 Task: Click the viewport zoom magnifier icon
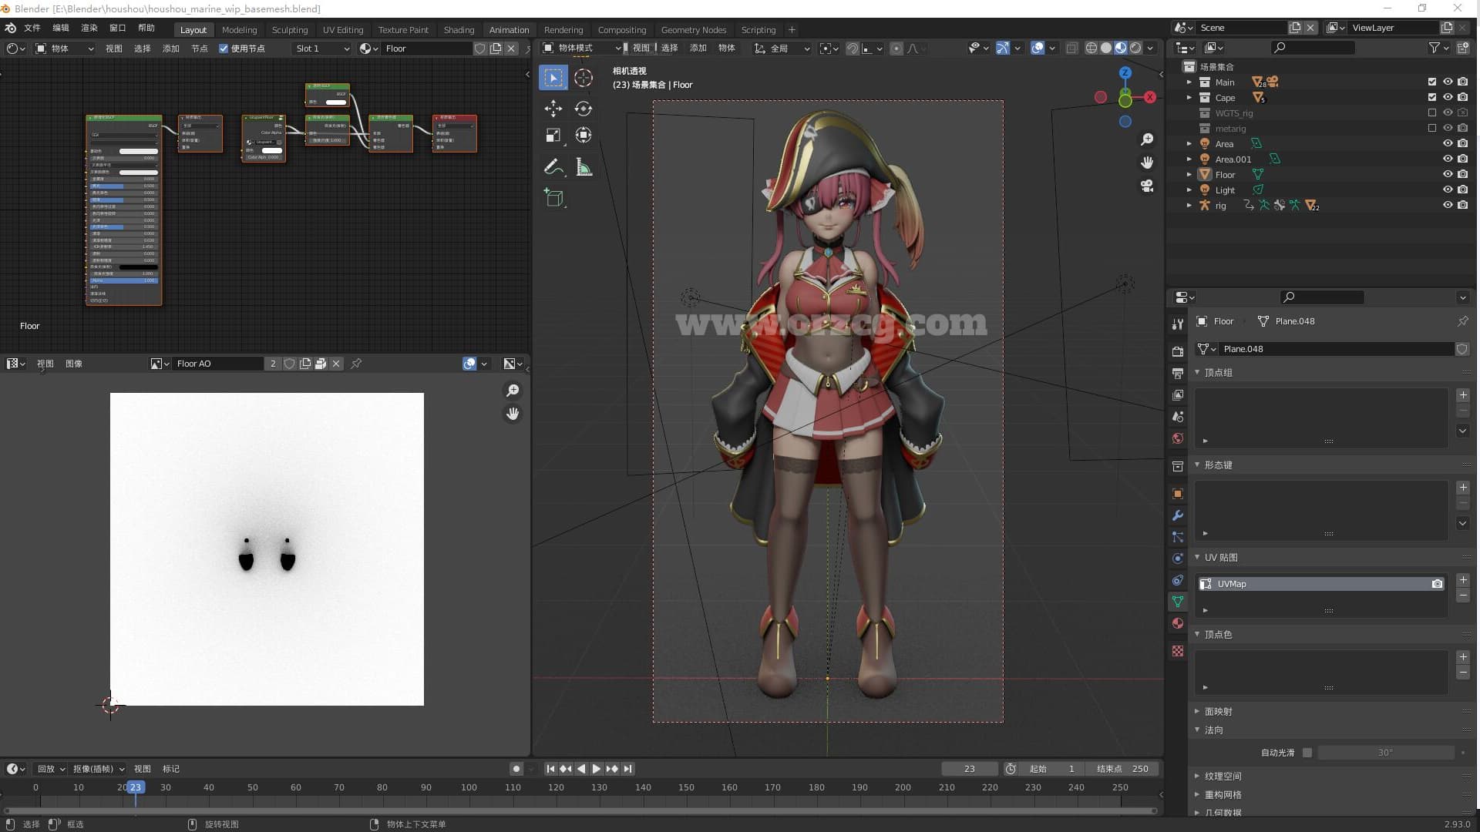pyautogui.click(x=1147, y=139)
